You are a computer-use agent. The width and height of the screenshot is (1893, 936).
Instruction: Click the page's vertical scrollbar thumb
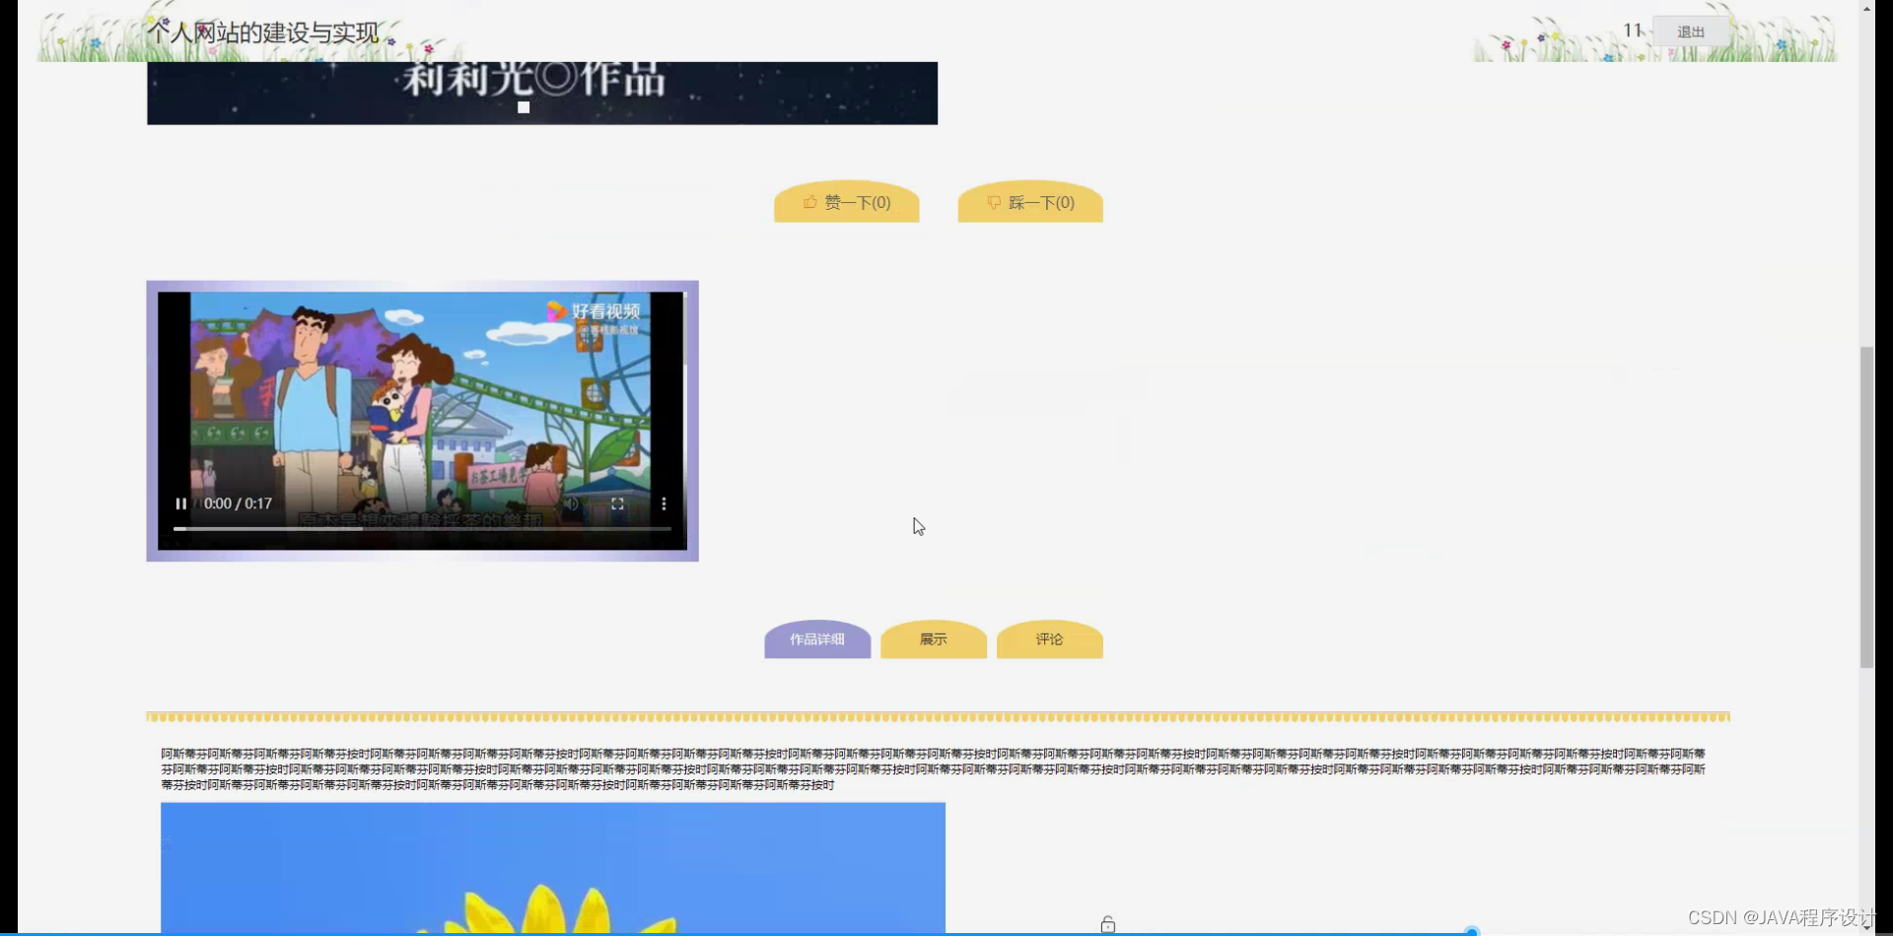pos(1866,507)
